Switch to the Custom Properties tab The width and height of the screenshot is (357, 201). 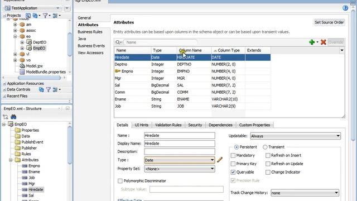(254, 125)
